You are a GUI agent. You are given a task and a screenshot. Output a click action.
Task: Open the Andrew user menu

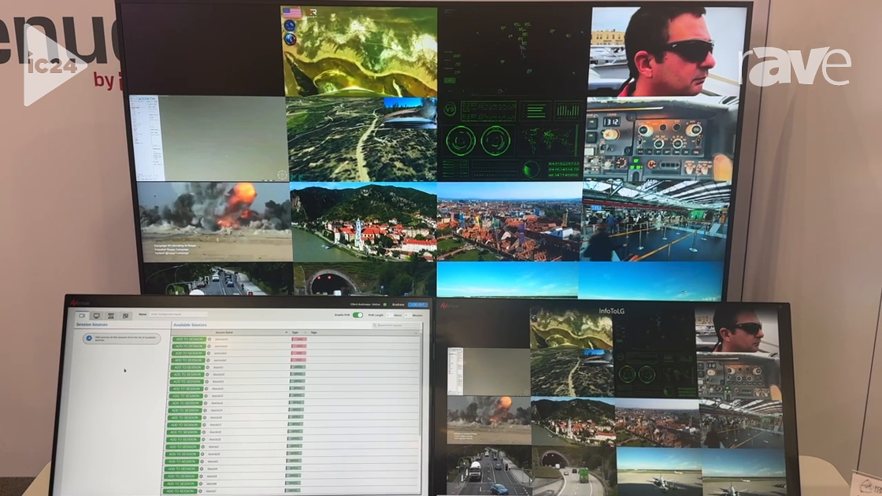click(398, 305)
